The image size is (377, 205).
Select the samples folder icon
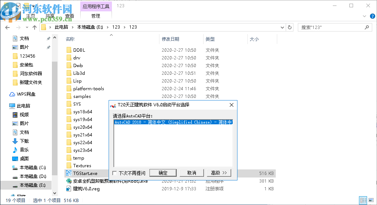click(69, 96)
